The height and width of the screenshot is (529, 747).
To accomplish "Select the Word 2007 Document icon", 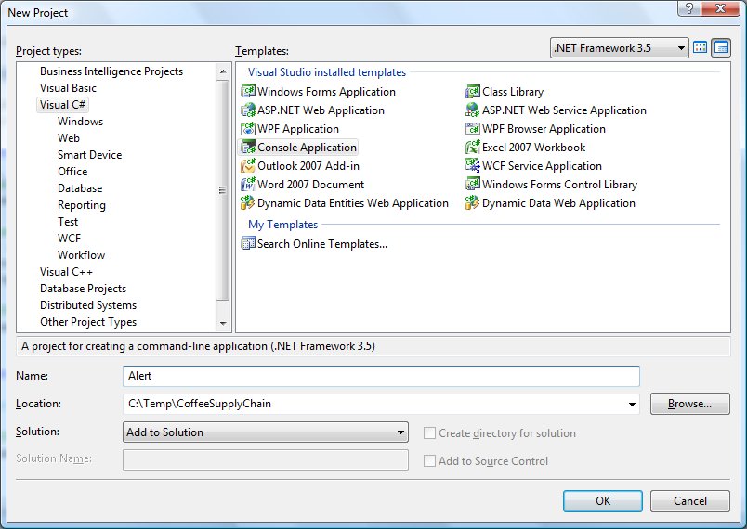I will pos(248,184).
